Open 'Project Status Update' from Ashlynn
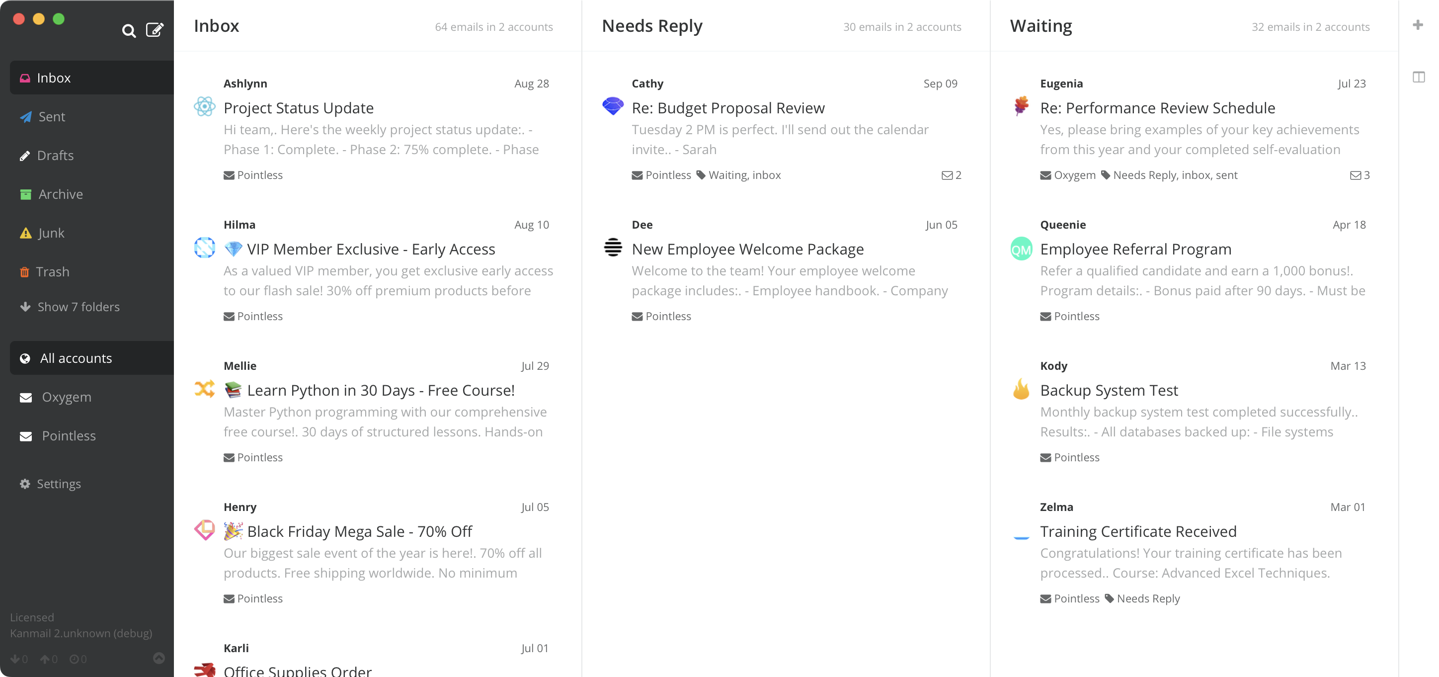The width and height of the screenshot is (1439, 677). pos(298,108)
